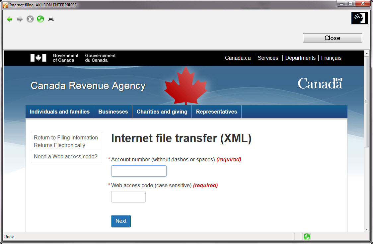Screen dimensions: 373x244
Task: Go forward with the gray right arrow
Action: click(20, 19)
